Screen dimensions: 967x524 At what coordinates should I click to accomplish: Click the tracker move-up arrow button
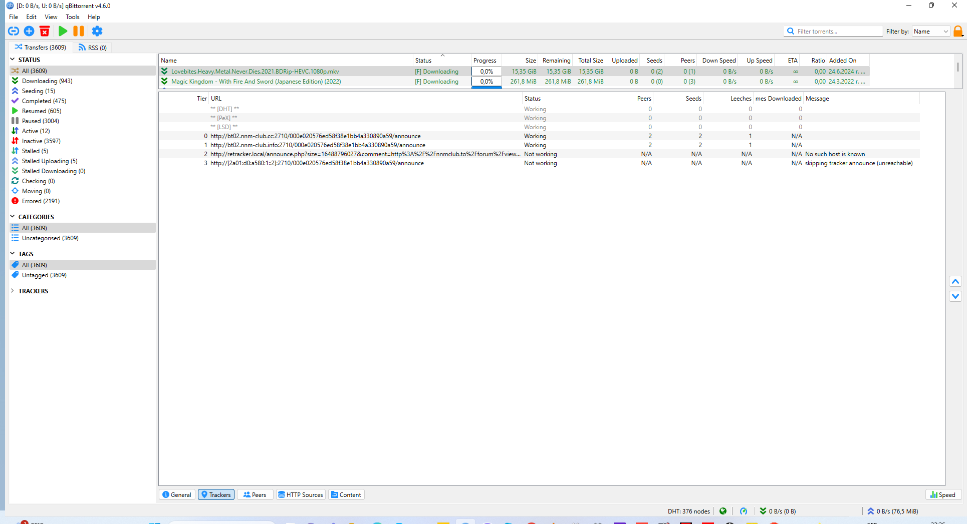955,282
